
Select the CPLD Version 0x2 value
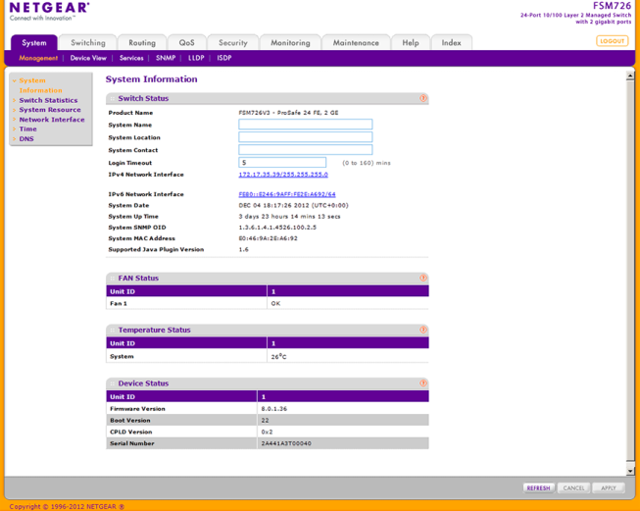(267, 432)
